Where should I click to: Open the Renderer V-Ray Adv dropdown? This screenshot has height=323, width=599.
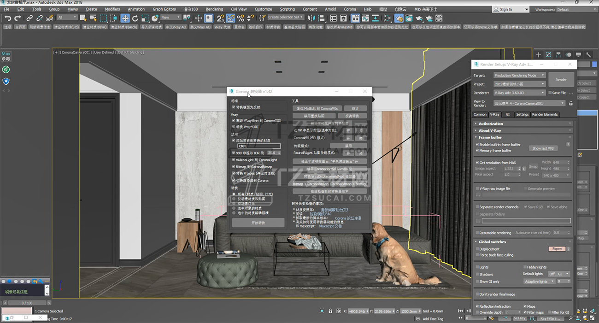[519, 93]
